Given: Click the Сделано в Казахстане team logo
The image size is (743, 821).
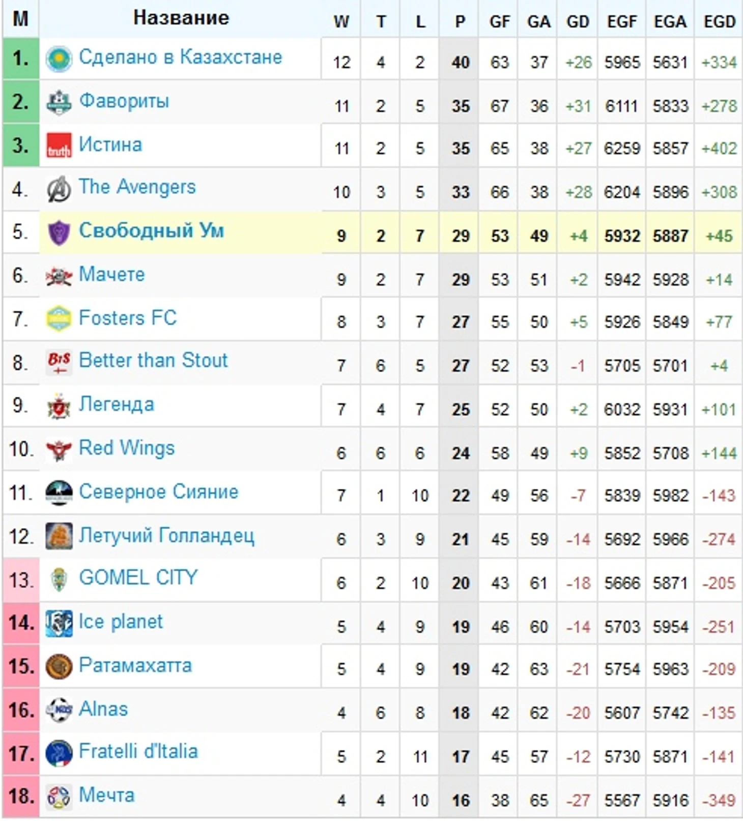Looking at the screenshot, I should [59, 59].
